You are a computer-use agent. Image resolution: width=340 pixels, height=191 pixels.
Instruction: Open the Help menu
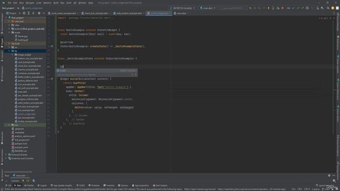91,3
